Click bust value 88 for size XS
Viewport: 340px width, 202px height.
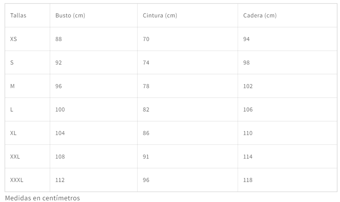pos(58,39)
